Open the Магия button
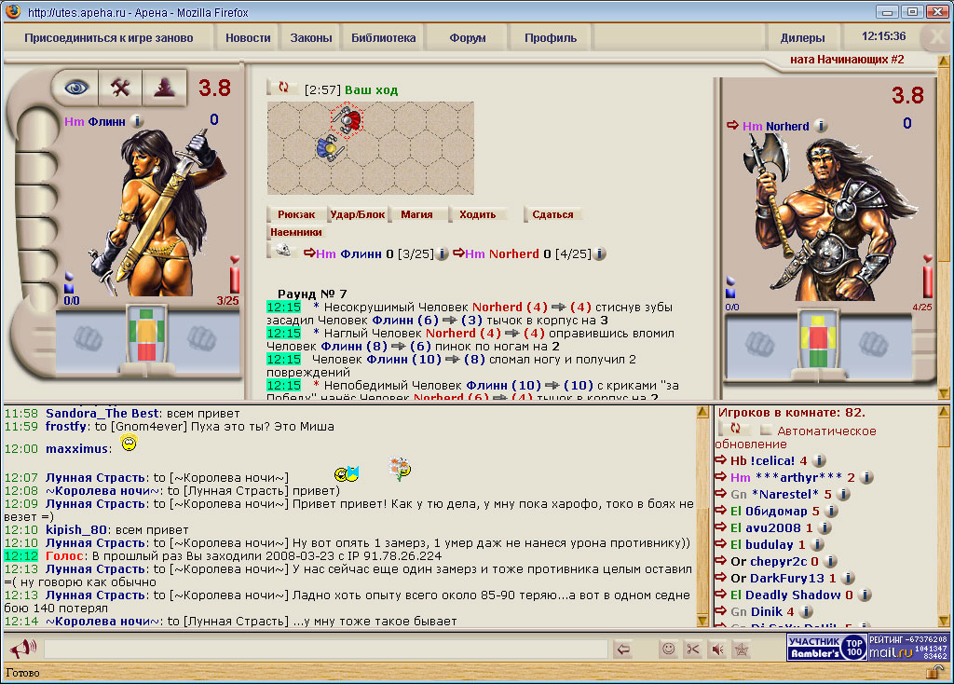Screen dimensions: 954x684 416,214
